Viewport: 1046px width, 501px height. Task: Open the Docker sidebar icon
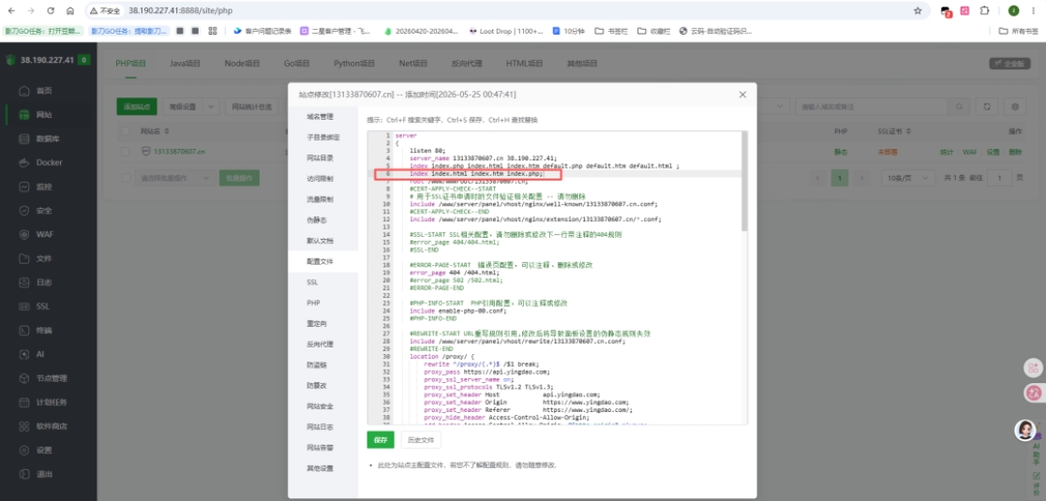coord(24,163)
